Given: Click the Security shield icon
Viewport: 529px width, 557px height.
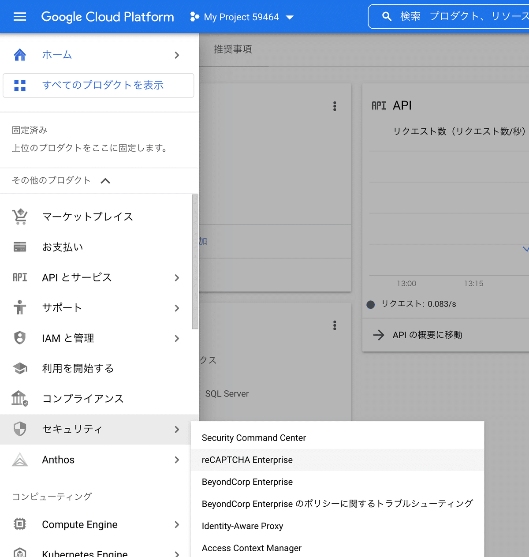Looking at the screenshot, I should pyautogui.click(x=20, y=429).
